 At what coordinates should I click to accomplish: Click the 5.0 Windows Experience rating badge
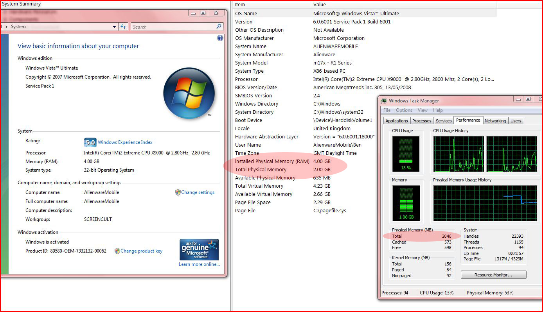tap(90, 142)
